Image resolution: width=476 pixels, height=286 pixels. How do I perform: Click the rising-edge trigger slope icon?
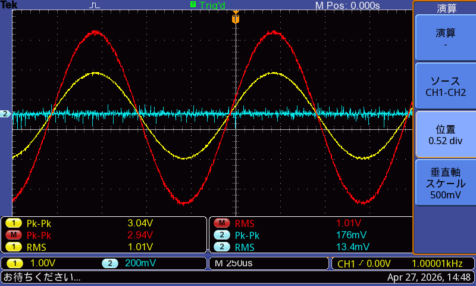(x=361, y=263)
